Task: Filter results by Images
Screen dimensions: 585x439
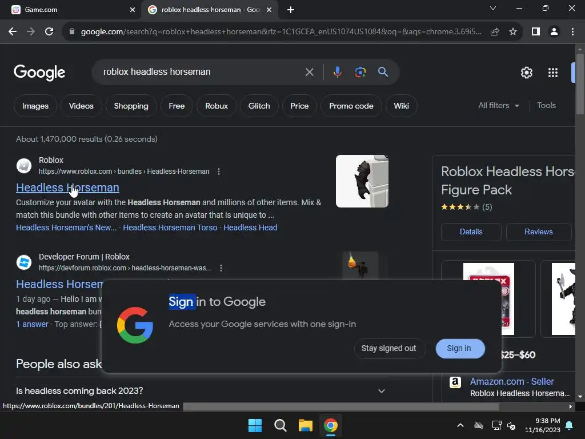Action: tap(35, 106)
